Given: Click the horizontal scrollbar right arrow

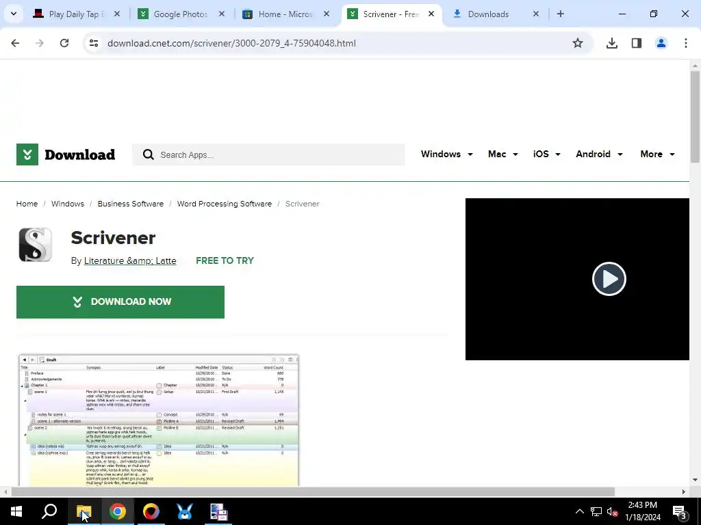Looking at the screenshot, I should pyautogui.click(x=684, y=492).
